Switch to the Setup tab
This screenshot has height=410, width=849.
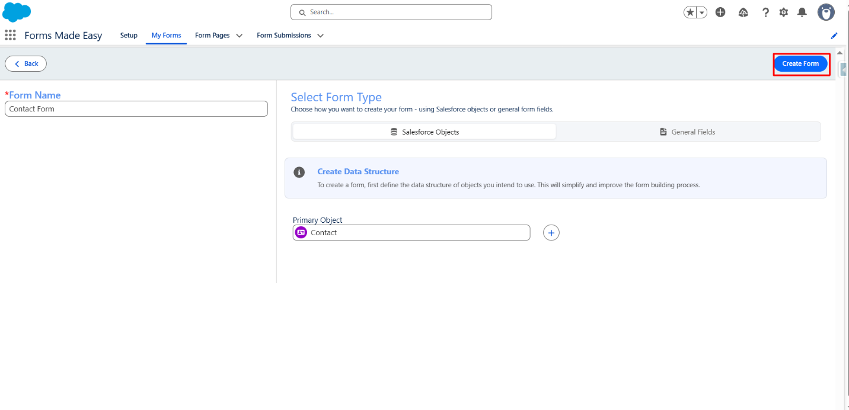(x=129, y=36)
